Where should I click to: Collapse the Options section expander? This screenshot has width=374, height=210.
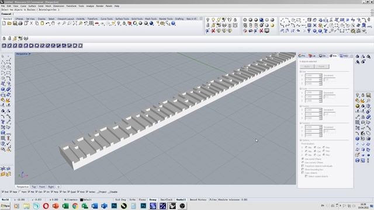300,140
